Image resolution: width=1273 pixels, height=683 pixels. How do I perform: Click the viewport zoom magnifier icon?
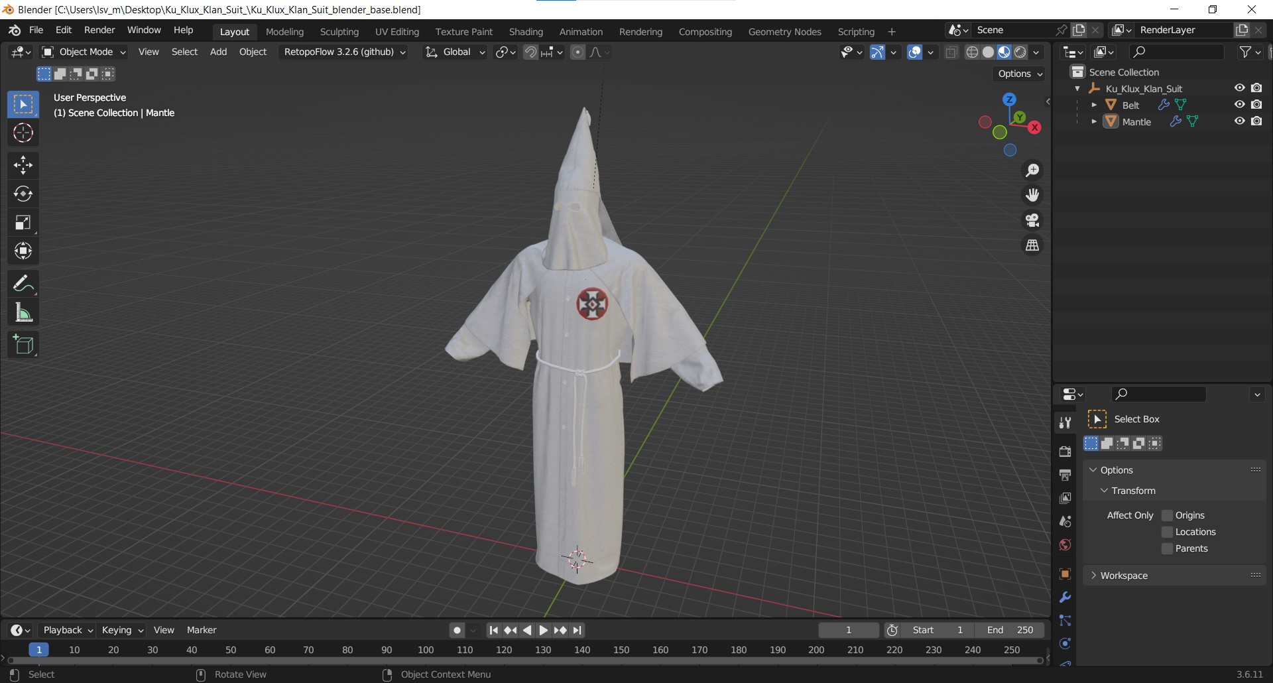click(1032, 170)
